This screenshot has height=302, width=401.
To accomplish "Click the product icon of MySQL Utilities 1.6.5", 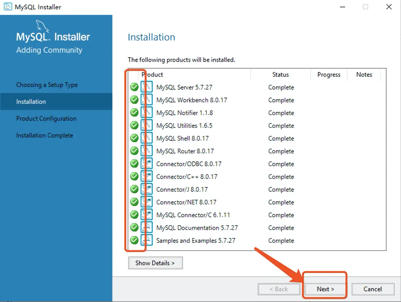I will click(147, 125).
